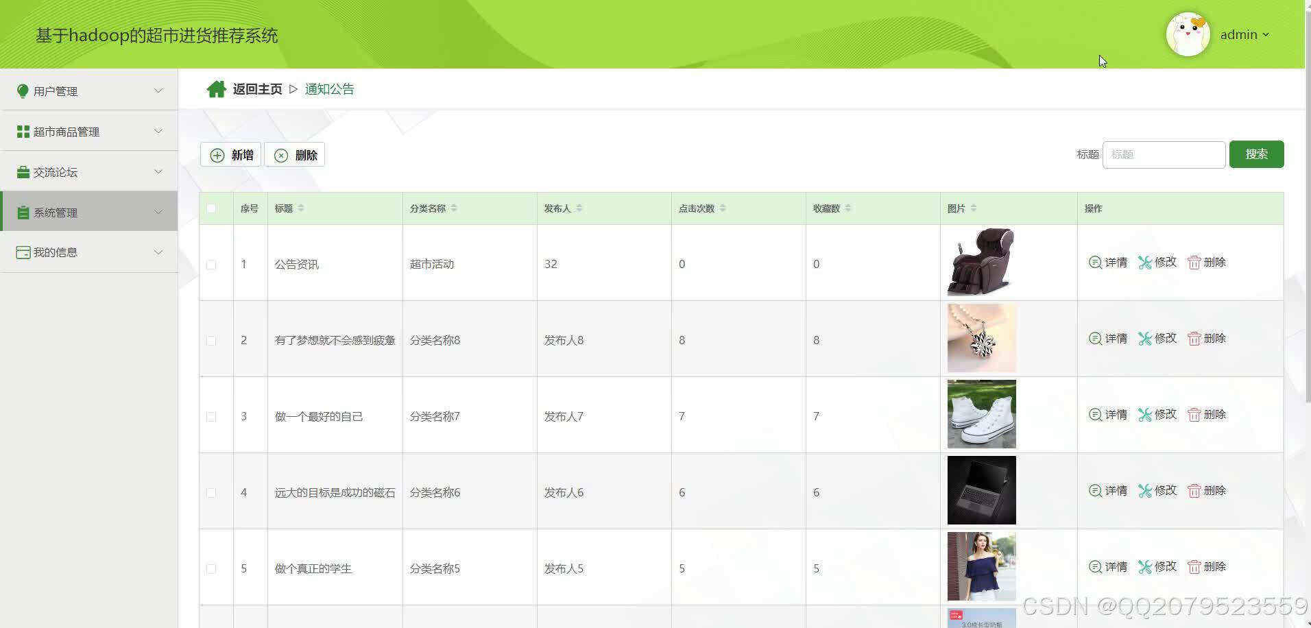Click the home icon beside 返回主页

point(217,89)
